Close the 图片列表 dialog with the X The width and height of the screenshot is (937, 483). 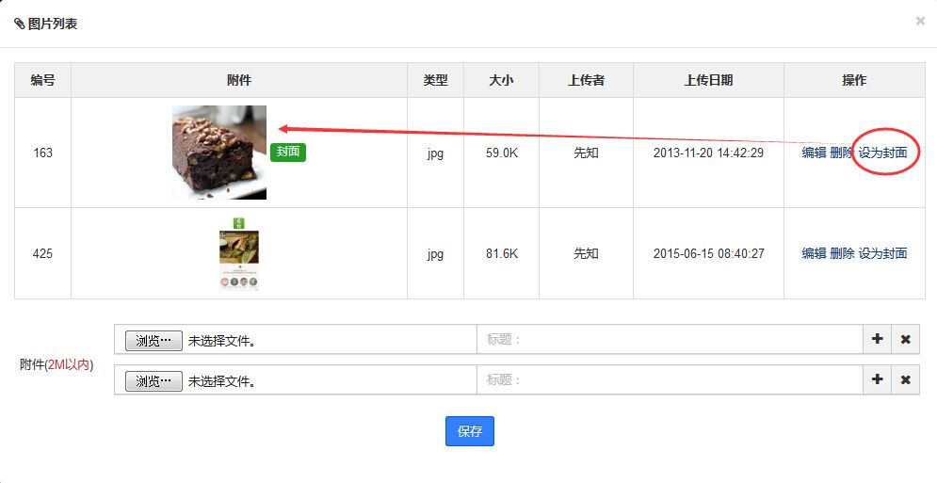(920, 21)
